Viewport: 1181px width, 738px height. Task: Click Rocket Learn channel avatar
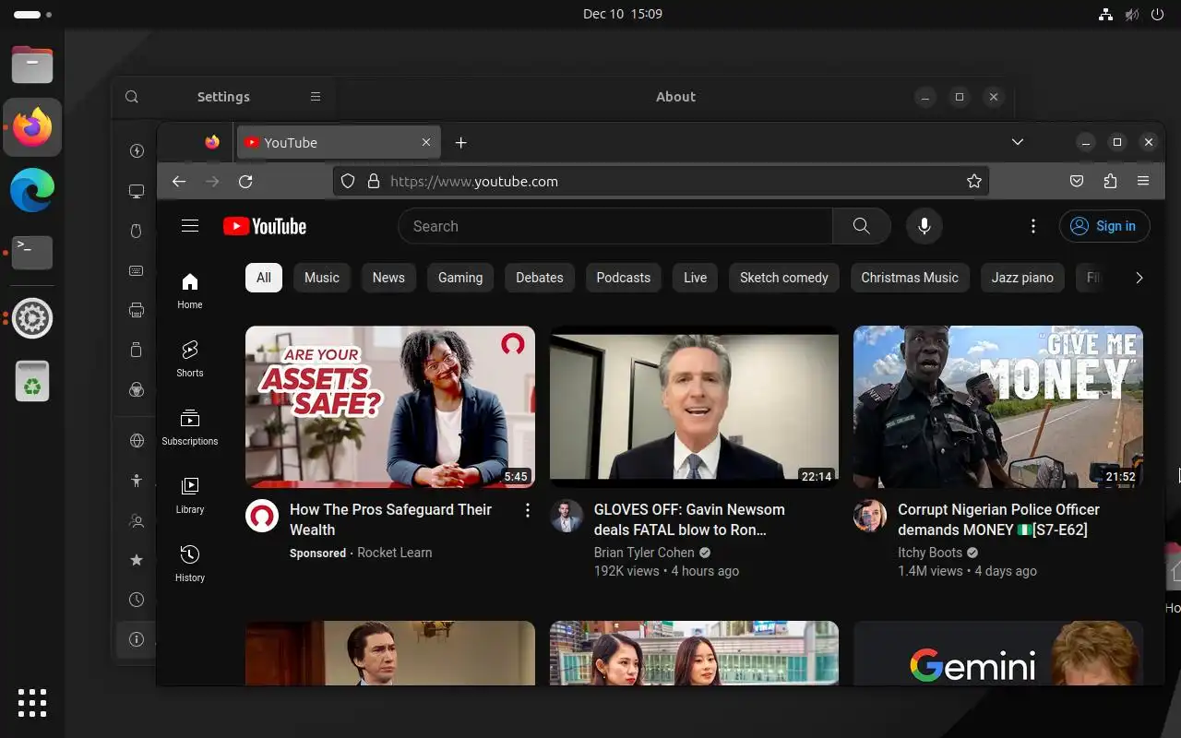tap(262, 517)
